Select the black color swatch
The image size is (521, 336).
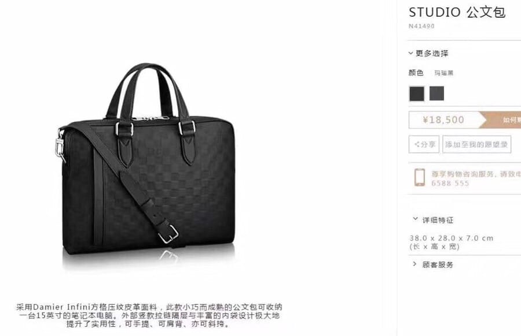417,94
